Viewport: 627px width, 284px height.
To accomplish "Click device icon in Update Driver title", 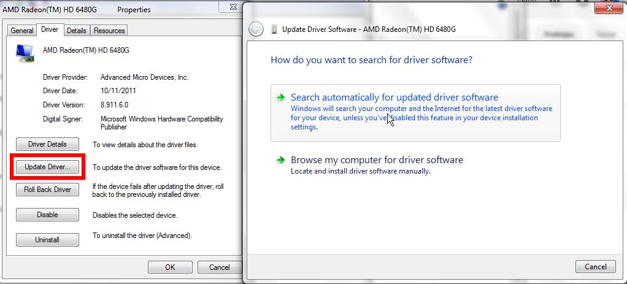I will pos(274,29).
